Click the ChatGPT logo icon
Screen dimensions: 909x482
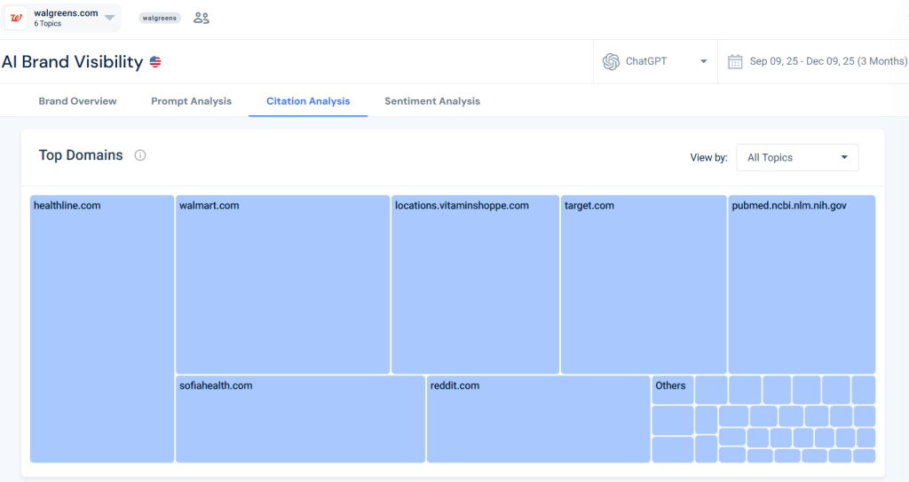point(611,61)
